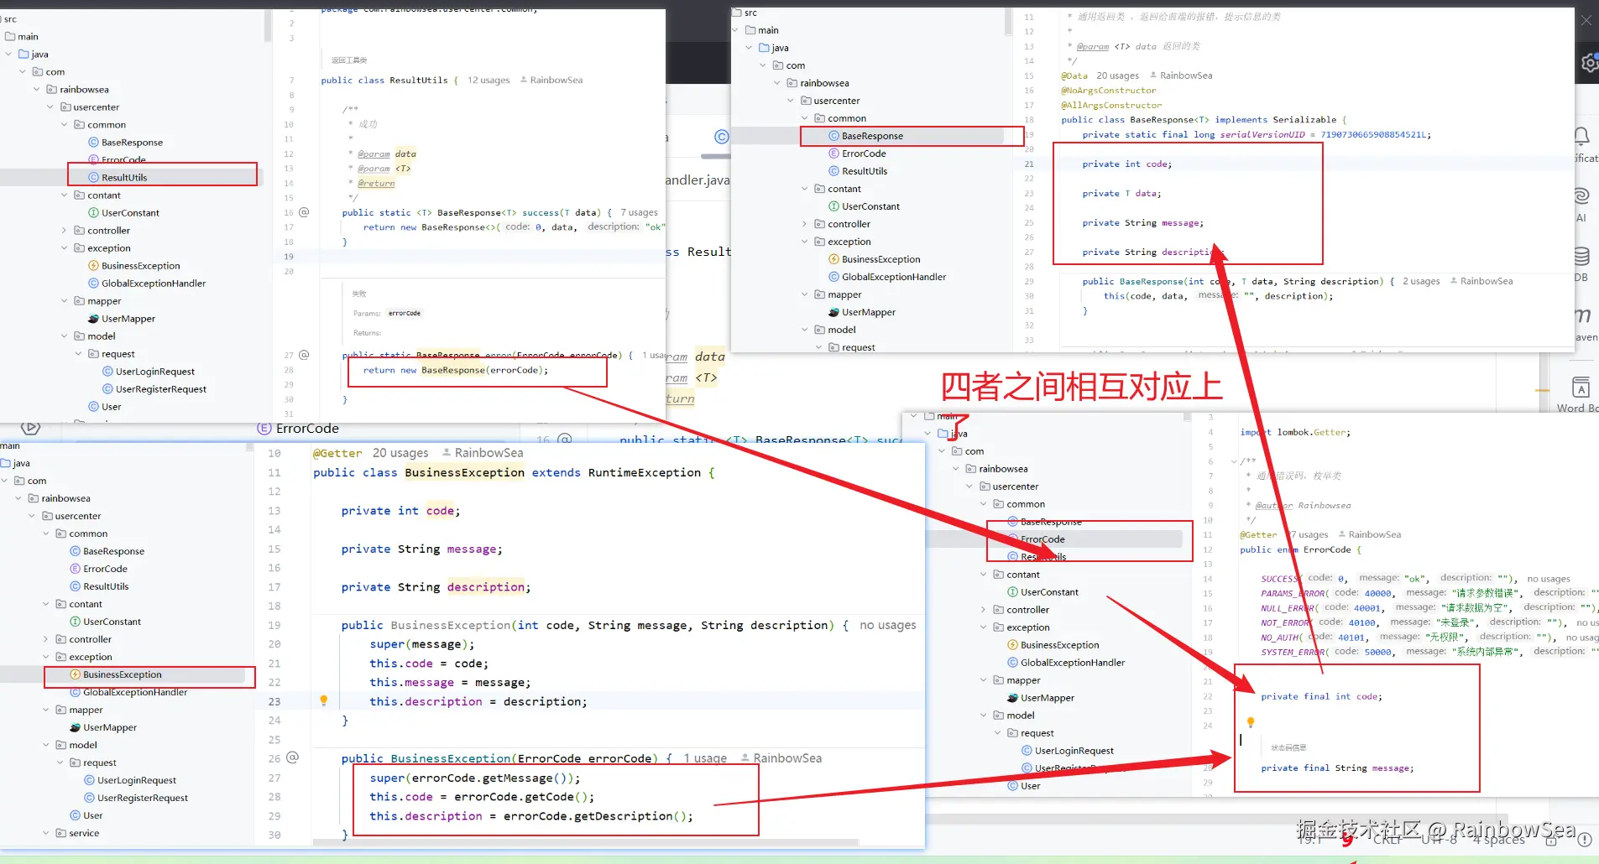Viewport: 1599px width, 864px height.
Task: Show 2 usages of BaseResponse constructor
Action: [x=1421, y=282]
